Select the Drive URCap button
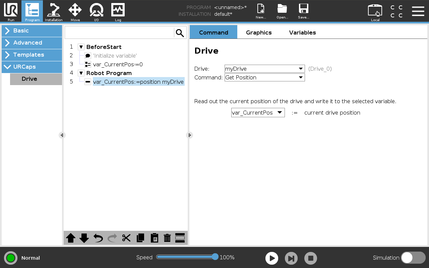429x268 pixels. (36, 79)
